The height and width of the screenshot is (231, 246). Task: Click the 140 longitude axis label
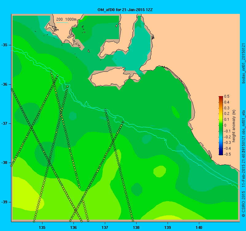(199, 227)
